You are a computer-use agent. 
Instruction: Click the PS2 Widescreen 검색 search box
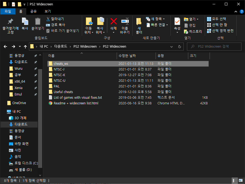(x=214, y=47)
